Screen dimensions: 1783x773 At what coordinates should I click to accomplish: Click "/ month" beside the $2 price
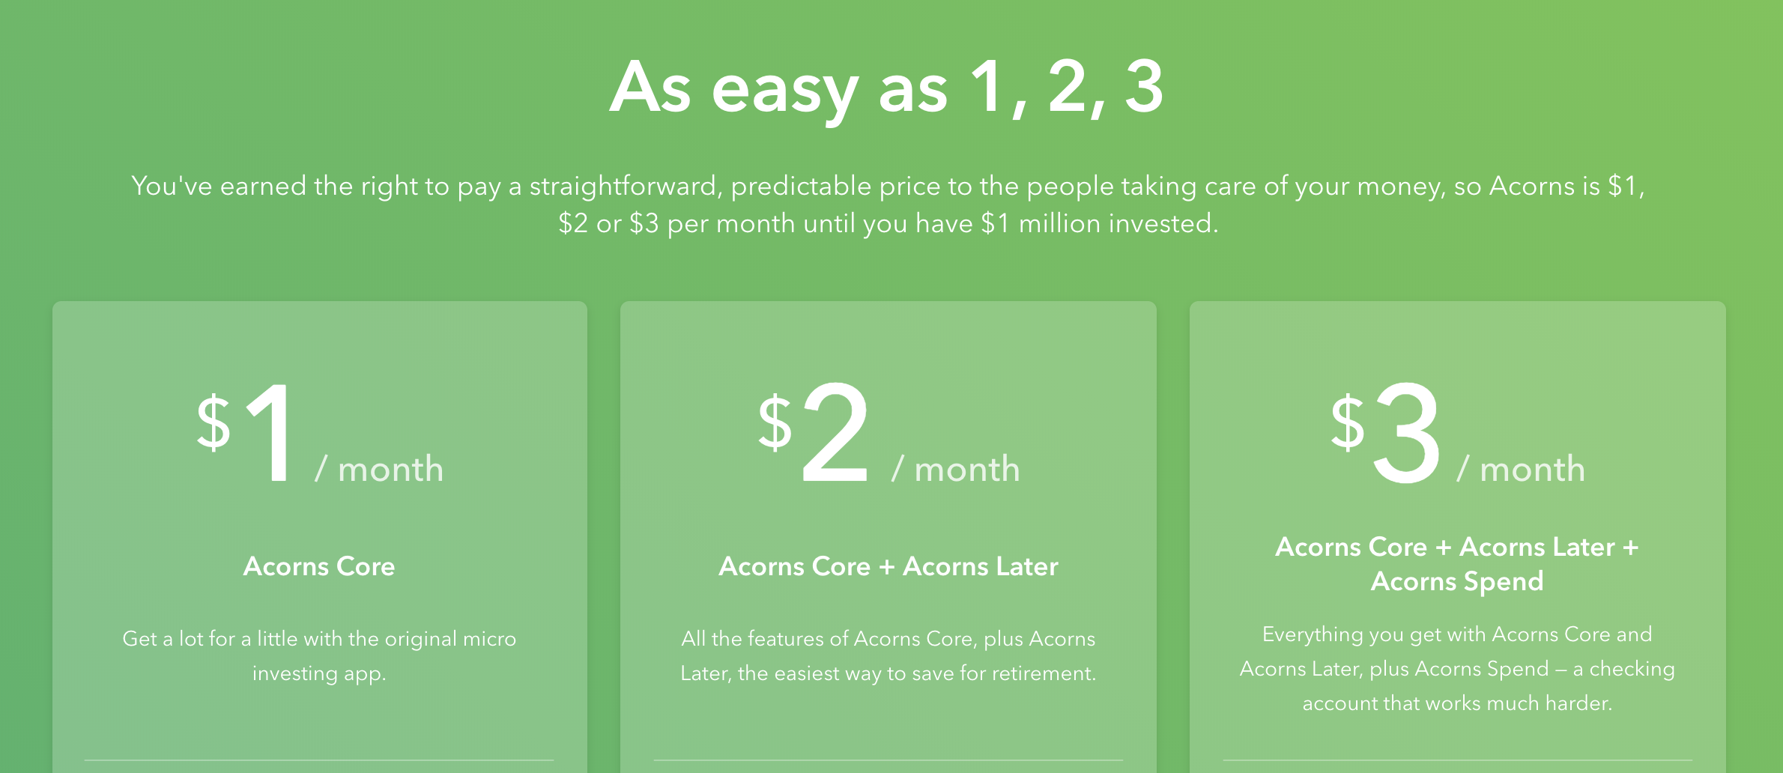pos(957,470)
